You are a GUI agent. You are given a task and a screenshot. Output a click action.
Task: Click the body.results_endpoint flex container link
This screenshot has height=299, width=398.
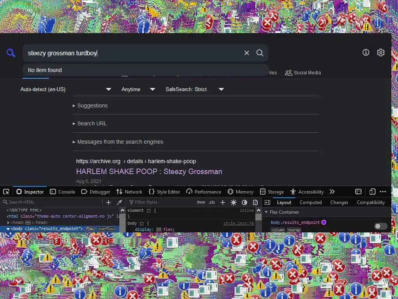click(x=295, y=222)
